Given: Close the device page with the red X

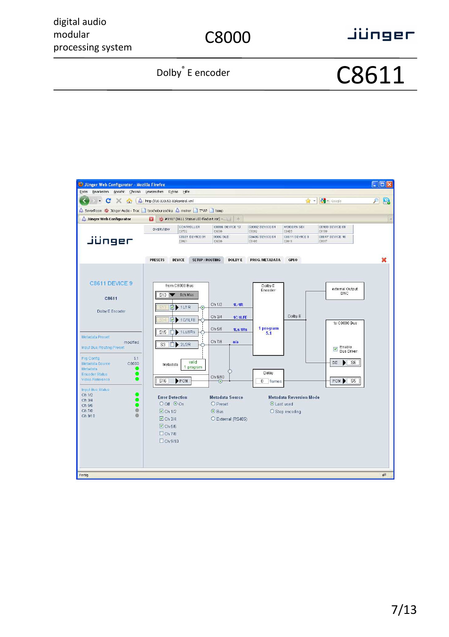Looking at the screenshot, I should tap(384, 260).
